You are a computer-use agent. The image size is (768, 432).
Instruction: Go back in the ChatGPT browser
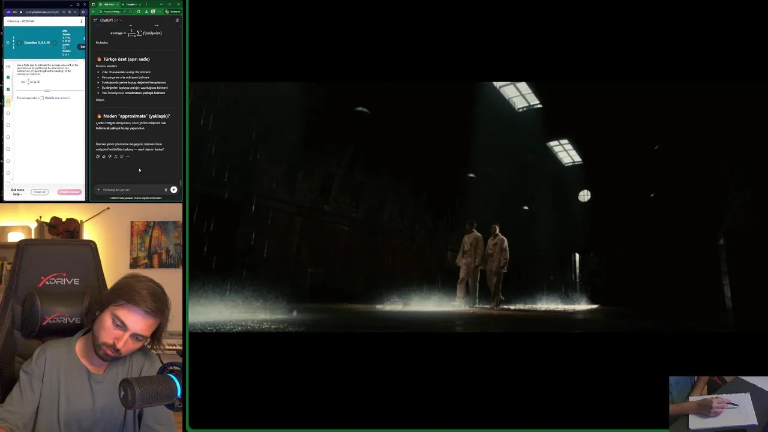[93, 11]
